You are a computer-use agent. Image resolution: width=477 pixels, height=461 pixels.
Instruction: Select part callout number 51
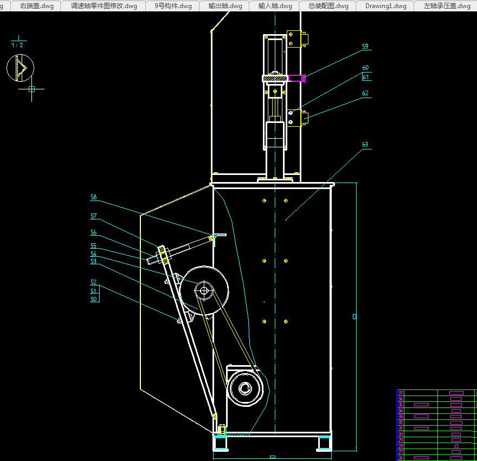click(x=93, y=291)
